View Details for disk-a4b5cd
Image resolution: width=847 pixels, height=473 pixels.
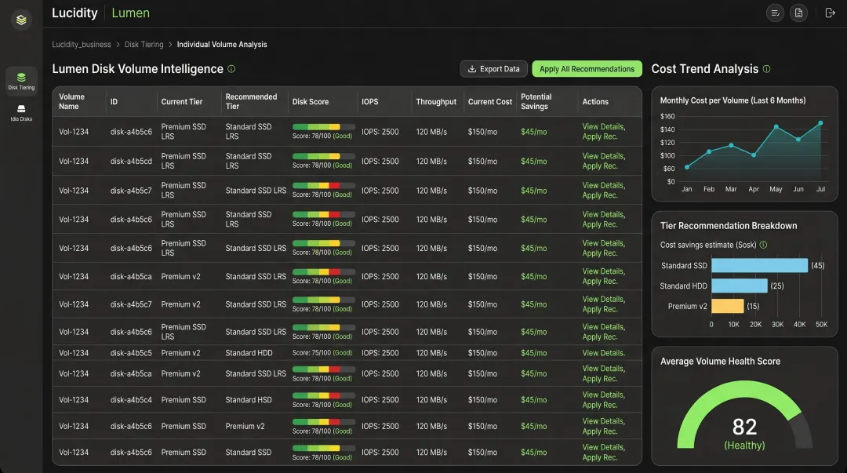(x=603, y=156)
